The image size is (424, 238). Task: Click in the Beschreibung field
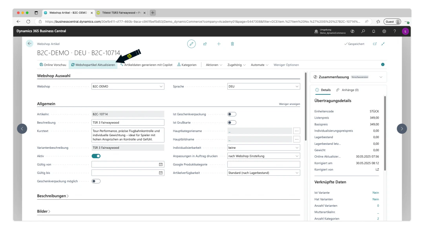point(128,123)
